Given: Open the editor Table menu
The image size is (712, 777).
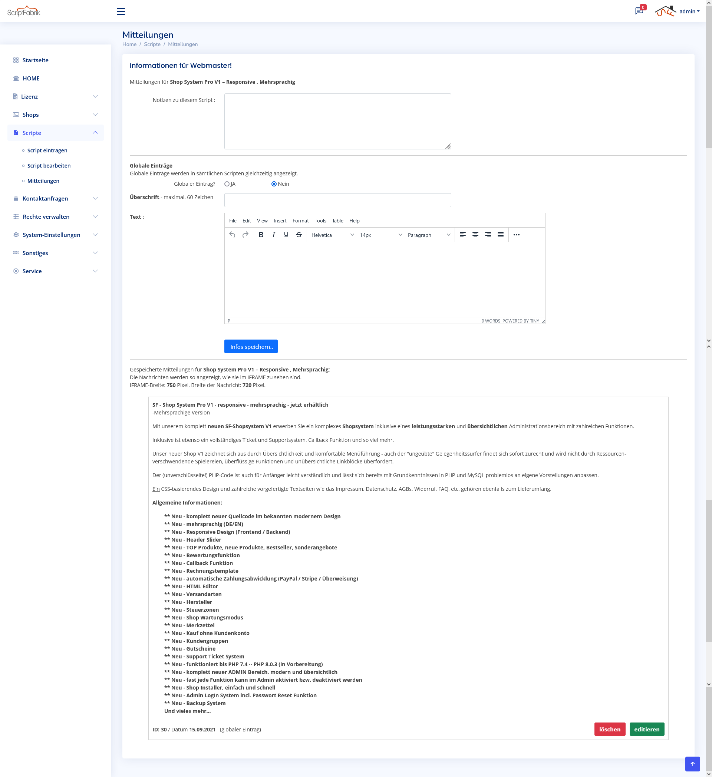Looking at the screenshot, I should click(338, 221).
